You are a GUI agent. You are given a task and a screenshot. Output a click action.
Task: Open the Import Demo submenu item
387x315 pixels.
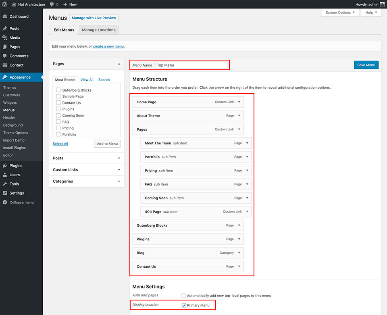click(x=14, y=140)
